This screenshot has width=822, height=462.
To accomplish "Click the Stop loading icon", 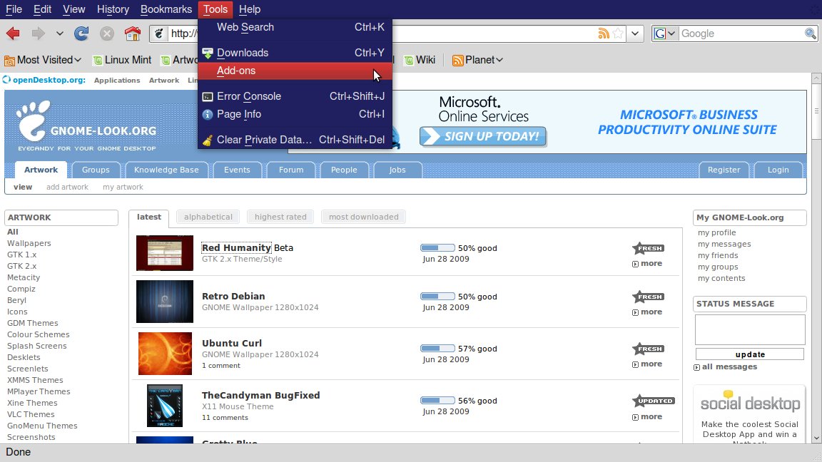I will (107, 34).
